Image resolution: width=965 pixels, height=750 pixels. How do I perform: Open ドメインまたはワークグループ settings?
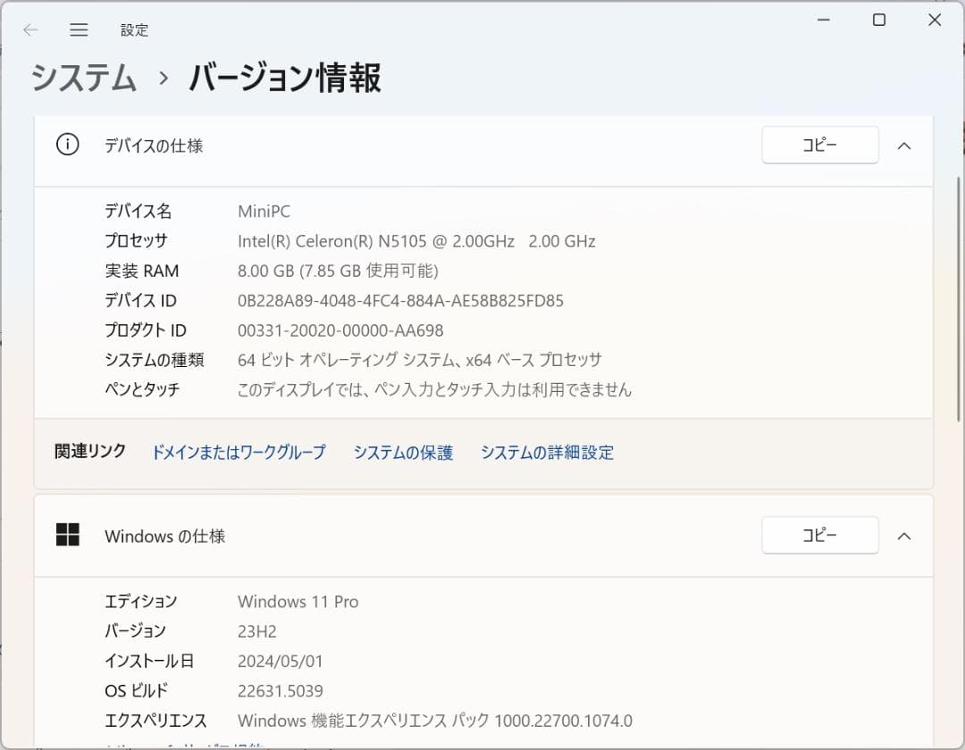click(238, 453)
